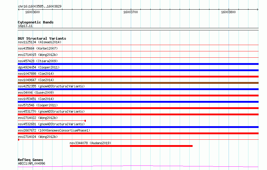The height and width of the screenshot is (170, 267).
Task: Click nsv3344078 (Audano2019) label
Action: [x=90, y=143]
